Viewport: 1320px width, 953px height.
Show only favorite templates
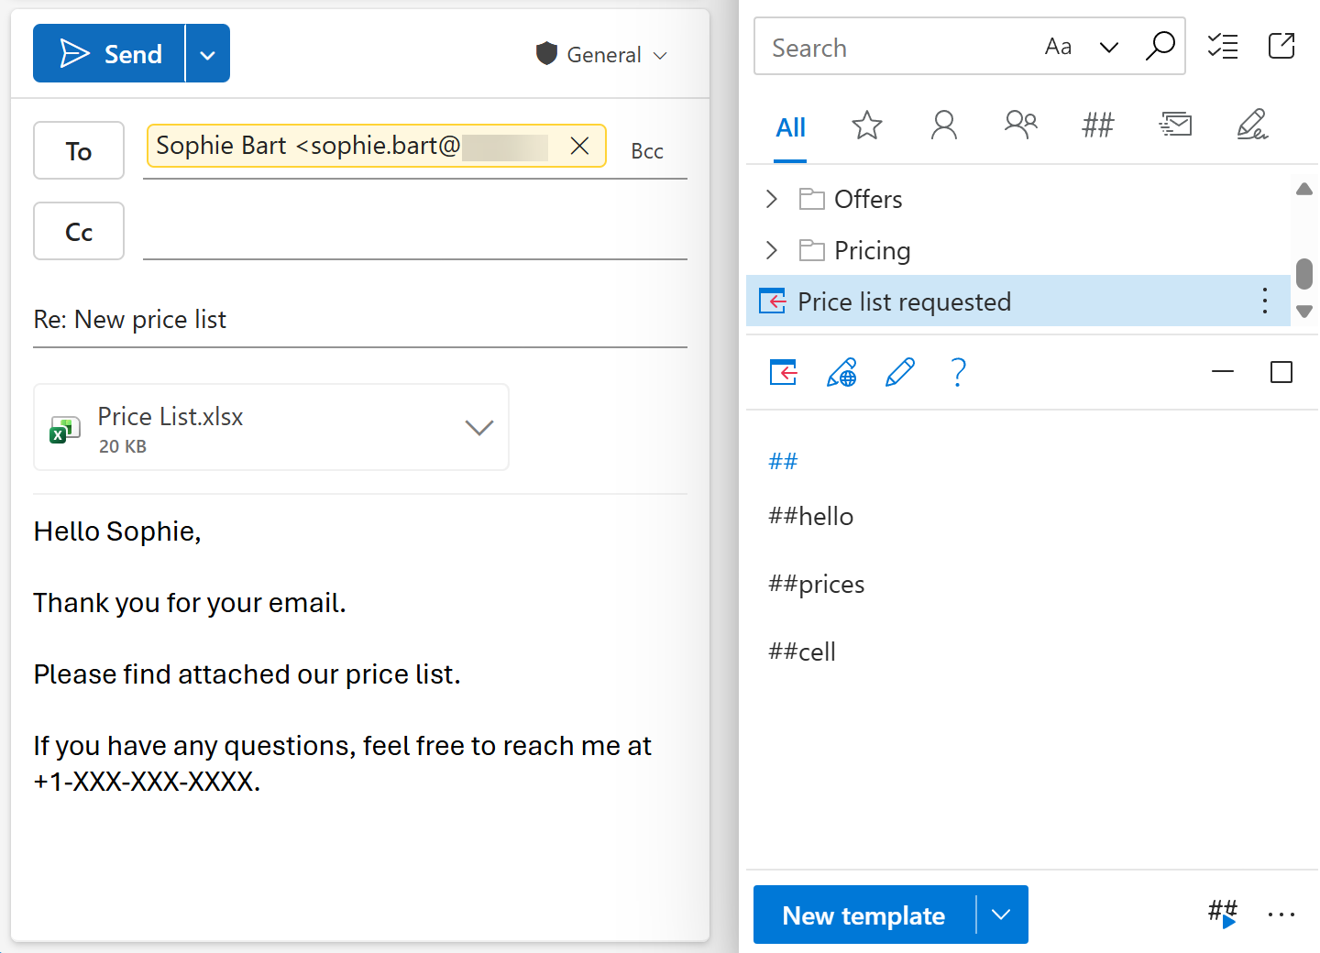tap(866, 126)
